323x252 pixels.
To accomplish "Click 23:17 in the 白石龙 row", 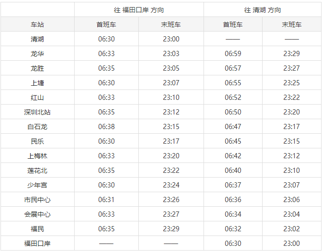I will pyautogui.click(x=291, y=127).
